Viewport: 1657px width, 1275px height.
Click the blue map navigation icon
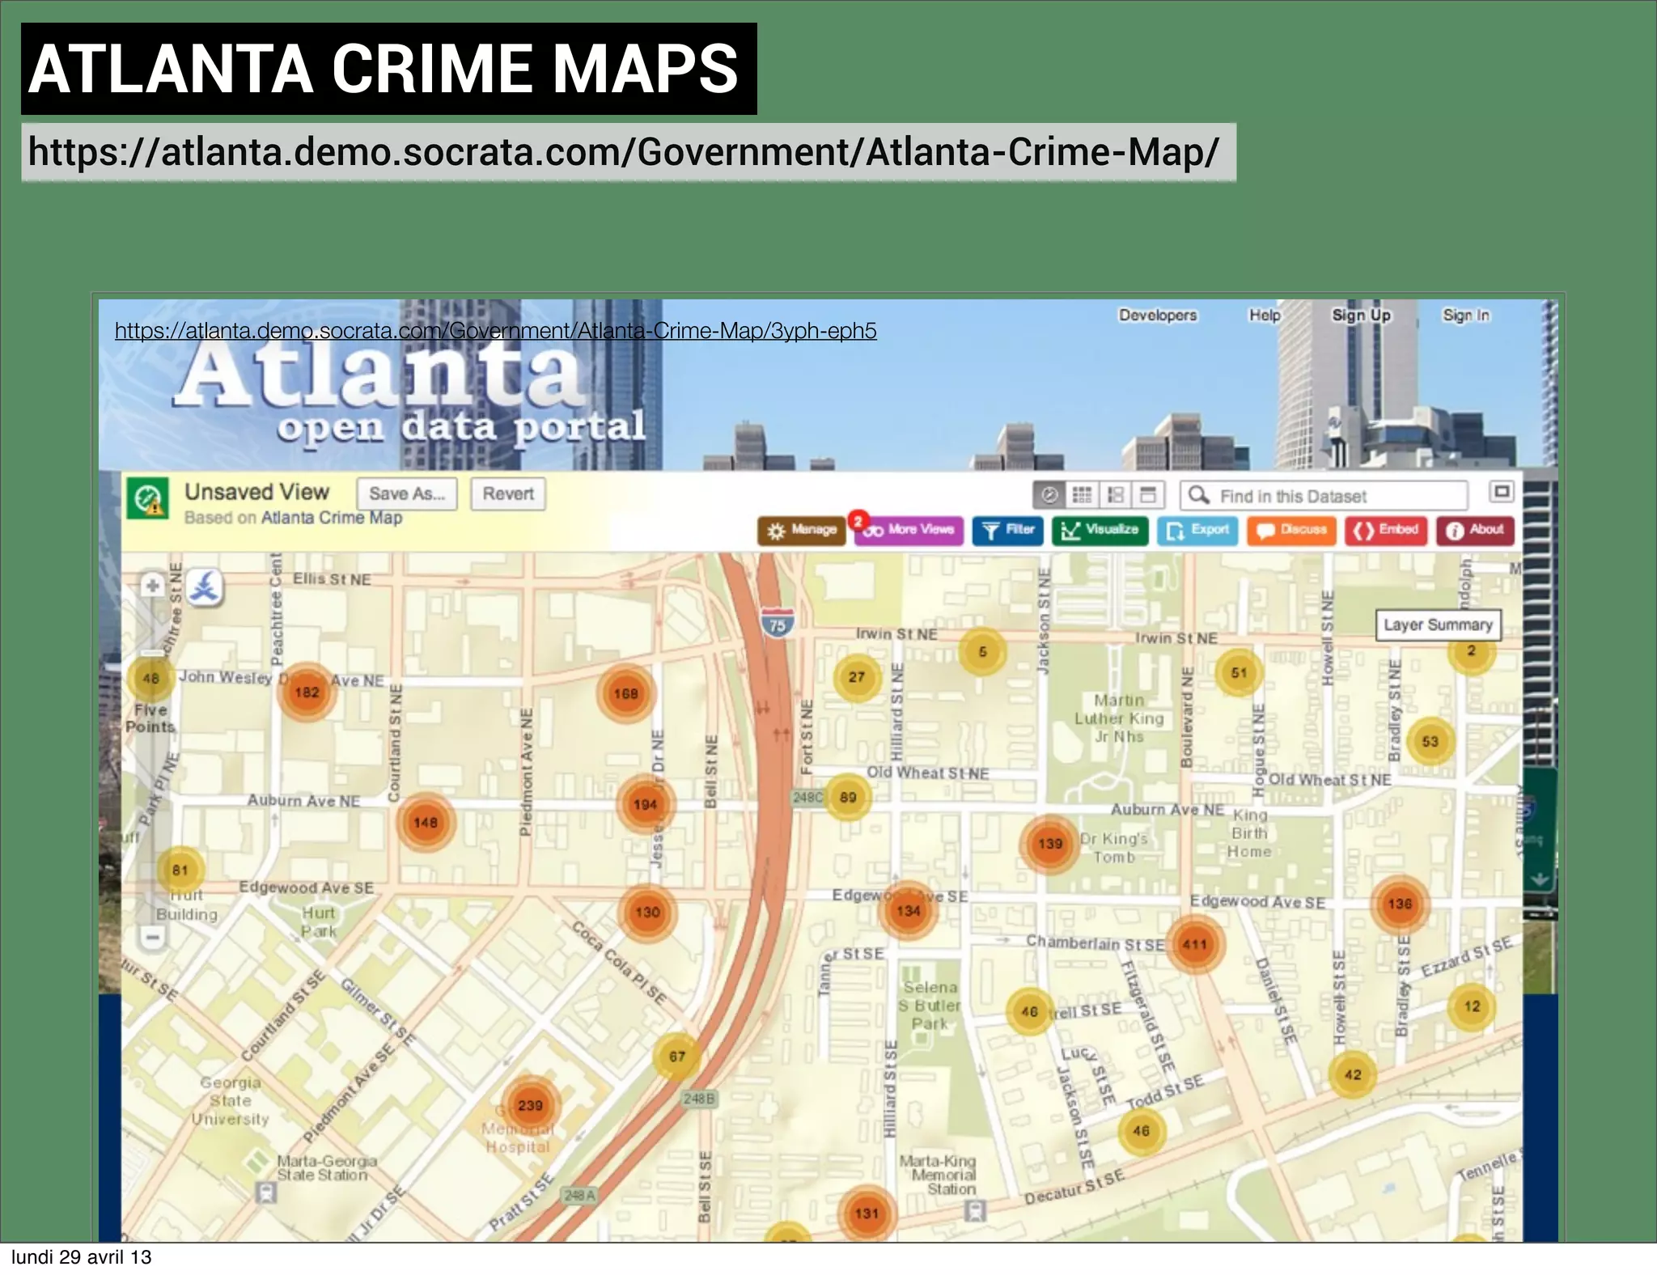pos(205,587)
